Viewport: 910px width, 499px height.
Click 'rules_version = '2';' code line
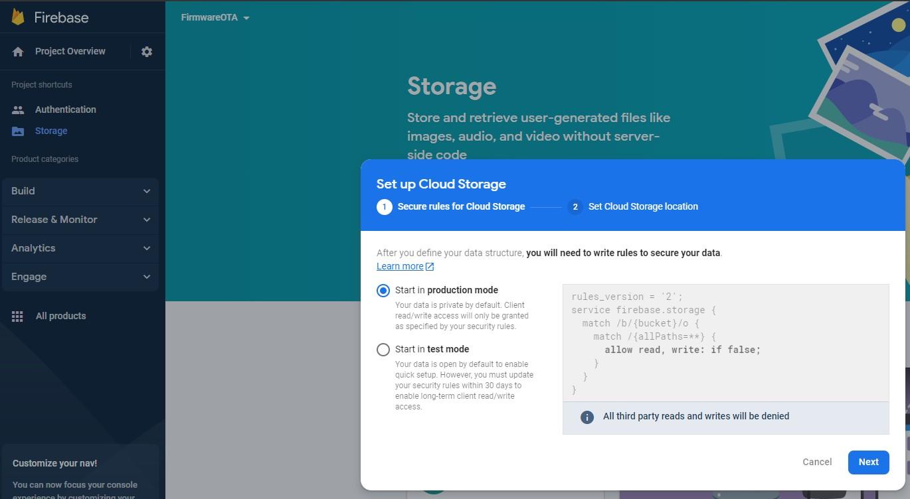[627, 297]
